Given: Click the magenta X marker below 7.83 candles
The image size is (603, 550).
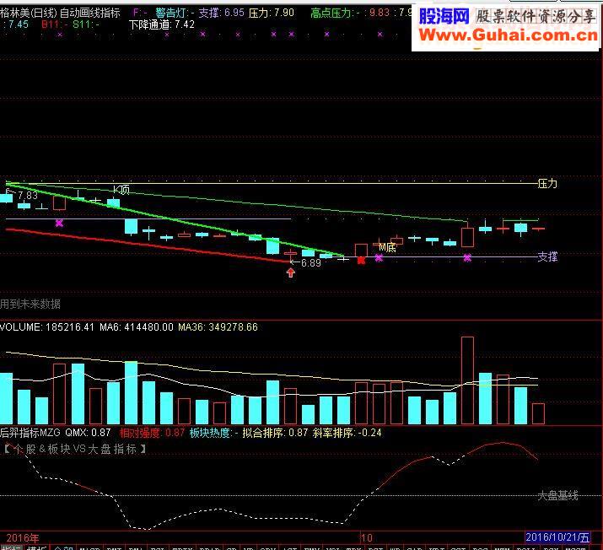Looking at the screenshot, I should tap(59, 223).
